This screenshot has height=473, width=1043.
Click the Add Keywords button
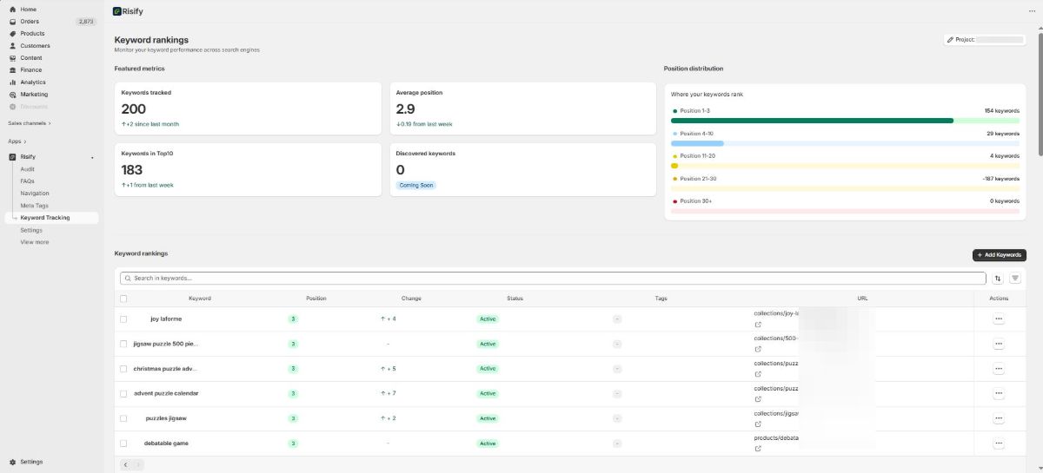pyautogui.click(x=999, y=255)
